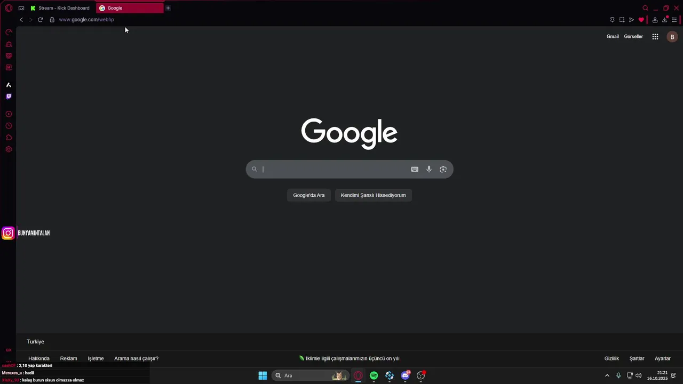
Task: Focus the Google search box
Action: tap(350, 169)
